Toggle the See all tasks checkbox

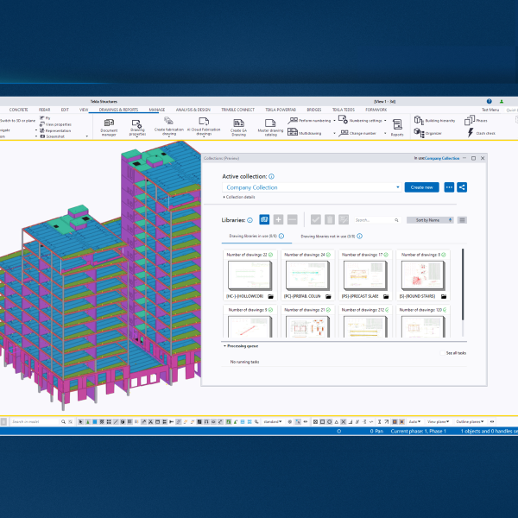pos(443,353)
